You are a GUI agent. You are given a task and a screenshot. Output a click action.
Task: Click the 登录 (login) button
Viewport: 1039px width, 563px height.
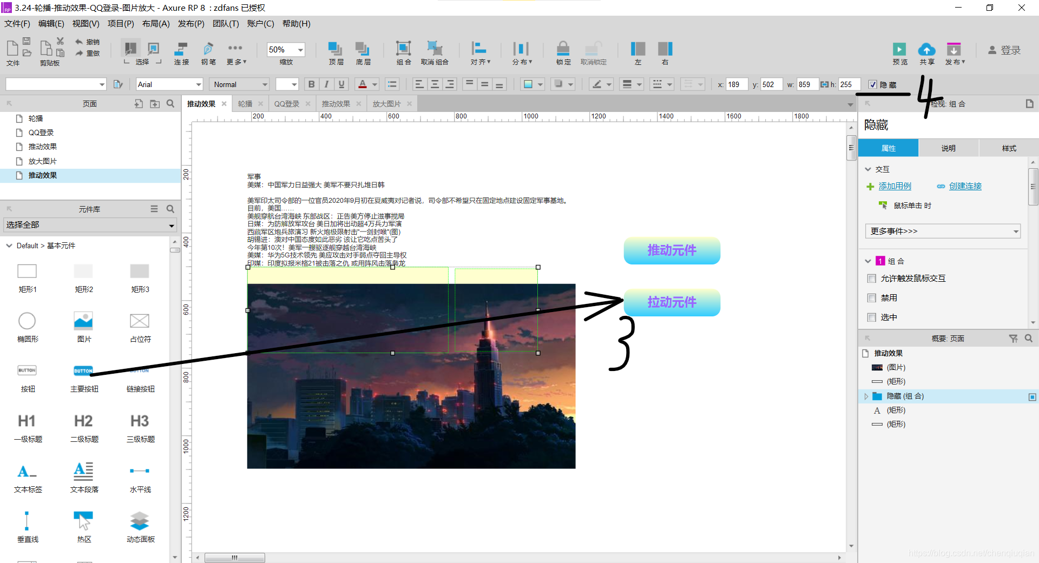click(1004, 50)
